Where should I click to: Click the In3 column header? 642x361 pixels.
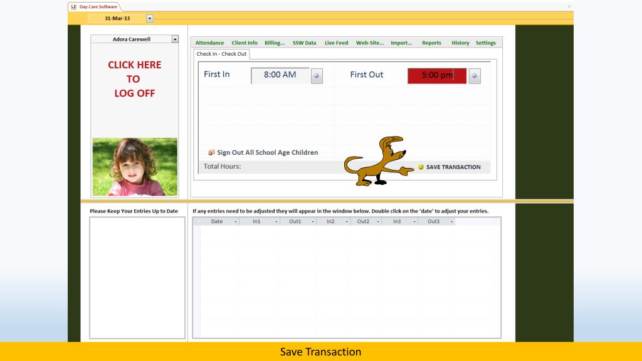pos(397,221)
